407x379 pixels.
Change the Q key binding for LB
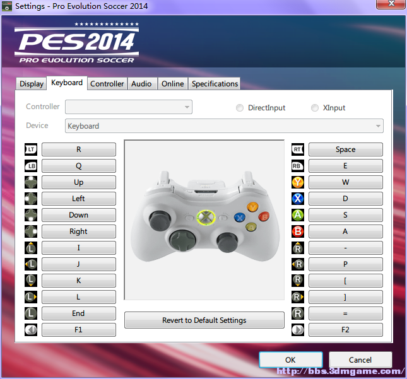coord(79,166)
